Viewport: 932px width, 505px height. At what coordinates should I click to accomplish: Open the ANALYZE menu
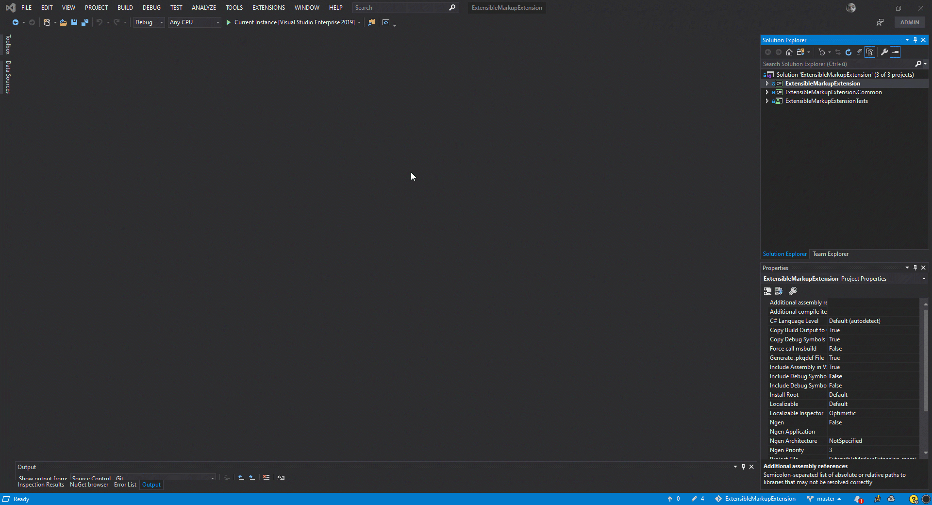coord(204,8)
